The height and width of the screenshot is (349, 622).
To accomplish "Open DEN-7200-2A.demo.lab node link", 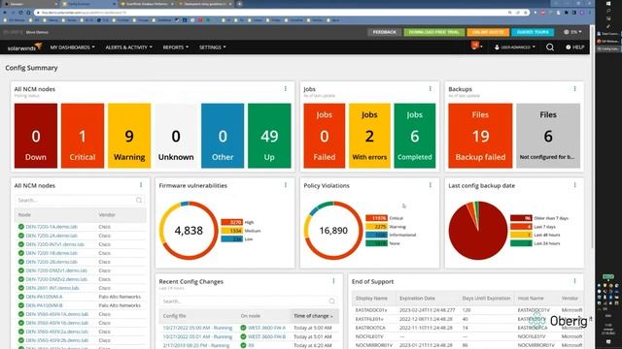I will 52,236.
